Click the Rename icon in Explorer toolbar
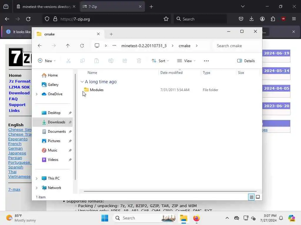The image size is (301, 225). (x=111, y=61)
